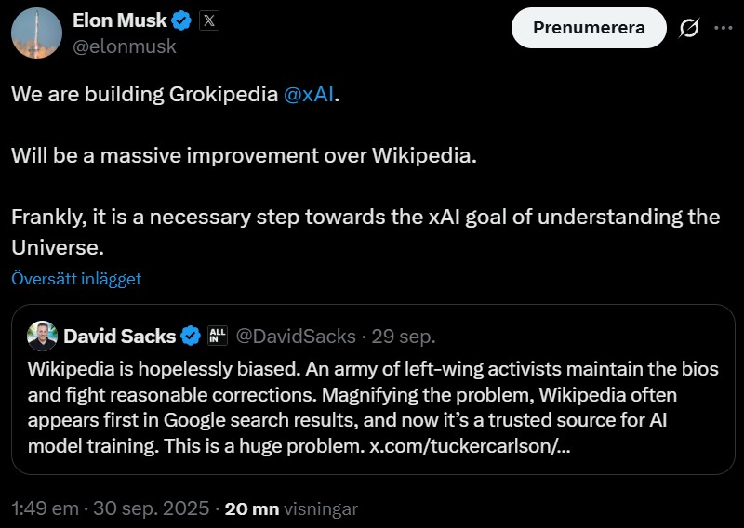
Task: Click Elon Musk's blue verified badge
Action: pyautogui.click(x=184, y=20)
